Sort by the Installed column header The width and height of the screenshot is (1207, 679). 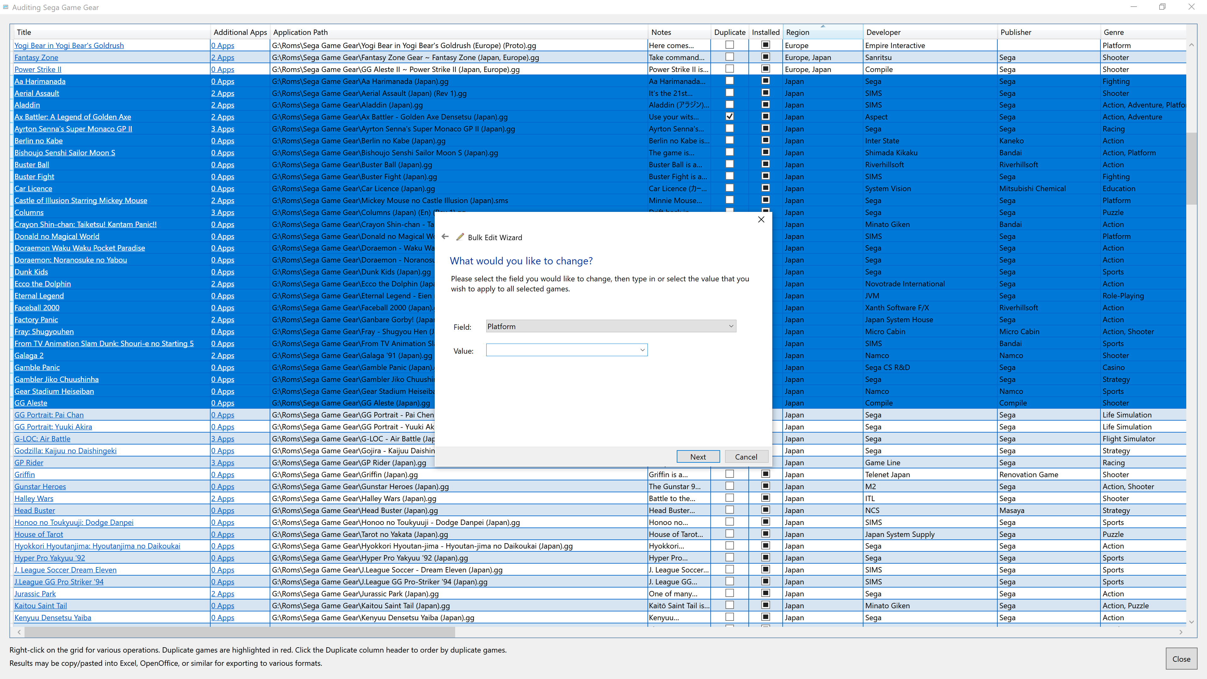click(765, 32)
